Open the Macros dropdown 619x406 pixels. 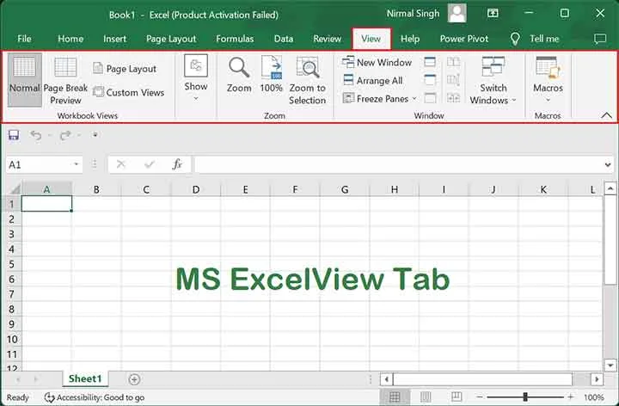[548, 79]
